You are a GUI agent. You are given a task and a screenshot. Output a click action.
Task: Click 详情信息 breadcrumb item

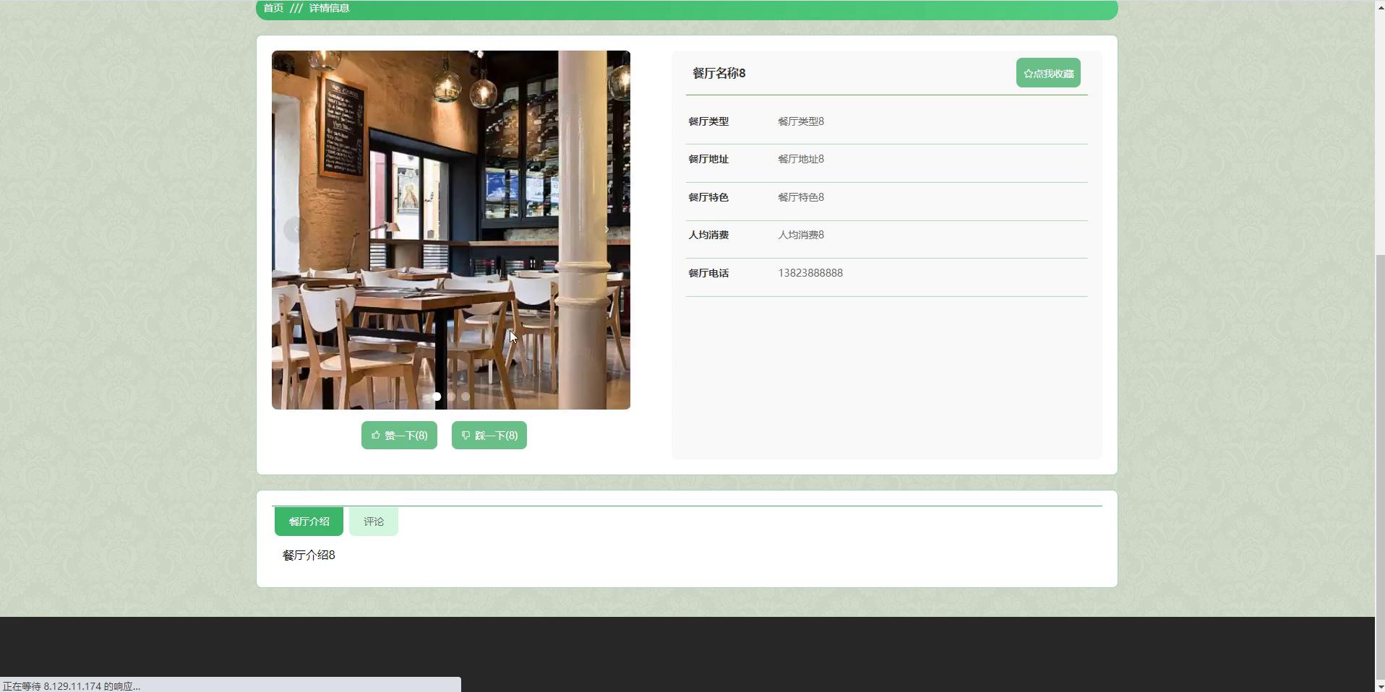click(x=330, y=8)
